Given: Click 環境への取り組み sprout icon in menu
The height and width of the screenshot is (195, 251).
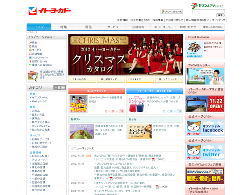Looking at the screenshot, I should (x=30, y=65).
